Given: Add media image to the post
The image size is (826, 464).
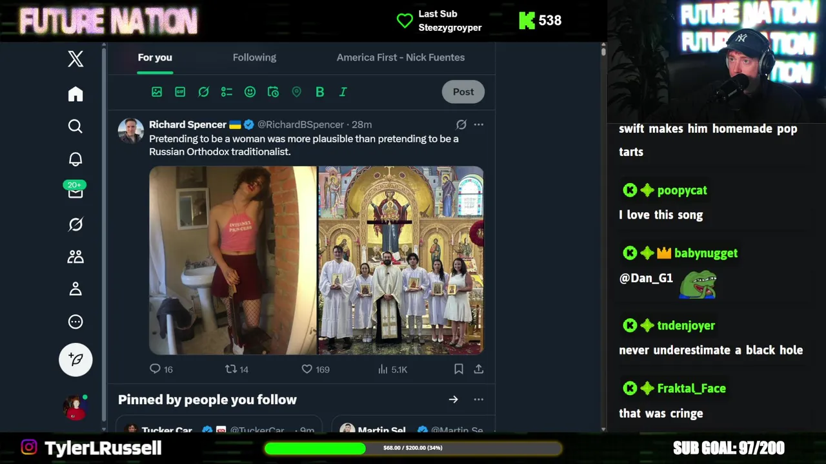Looking at the screenshot, I should point(157,92).
